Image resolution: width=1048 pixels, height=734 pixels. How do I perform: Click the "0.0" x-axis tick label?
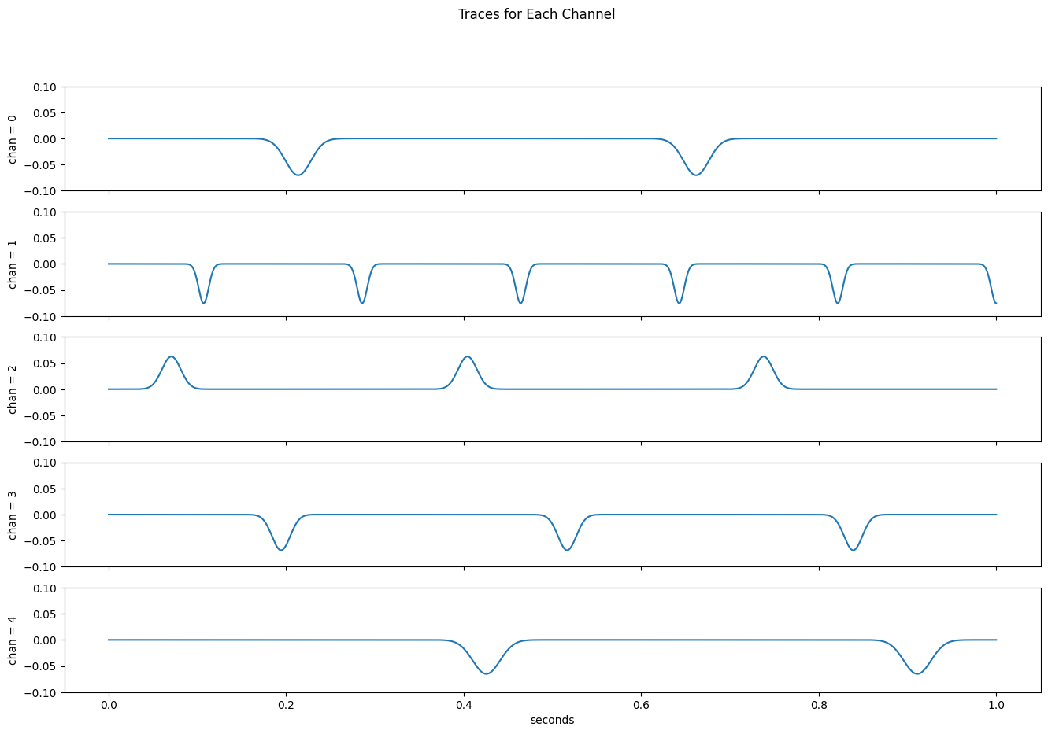tap(109, 705)
